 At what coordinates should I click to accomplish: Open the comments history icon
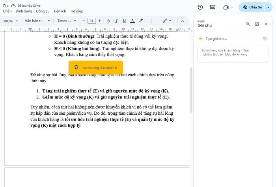213,7
